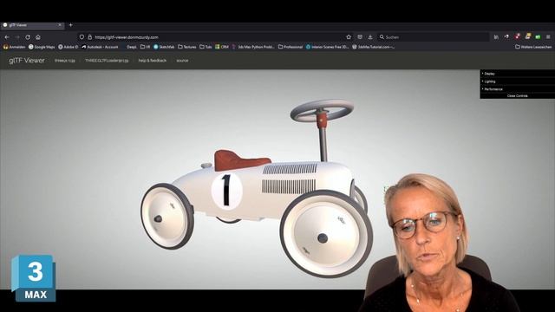Open a new tab with the plus button
This screenshot has height=312, width=555.
pos(71,25)
